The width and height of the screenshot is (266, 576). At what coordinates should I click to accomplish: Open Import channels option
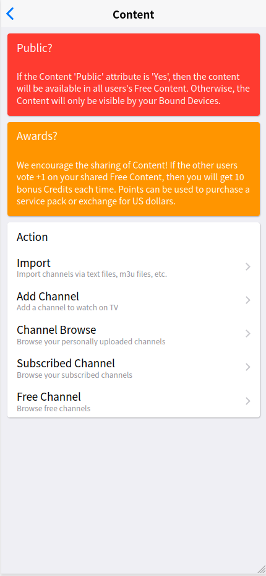coord(134,268)
